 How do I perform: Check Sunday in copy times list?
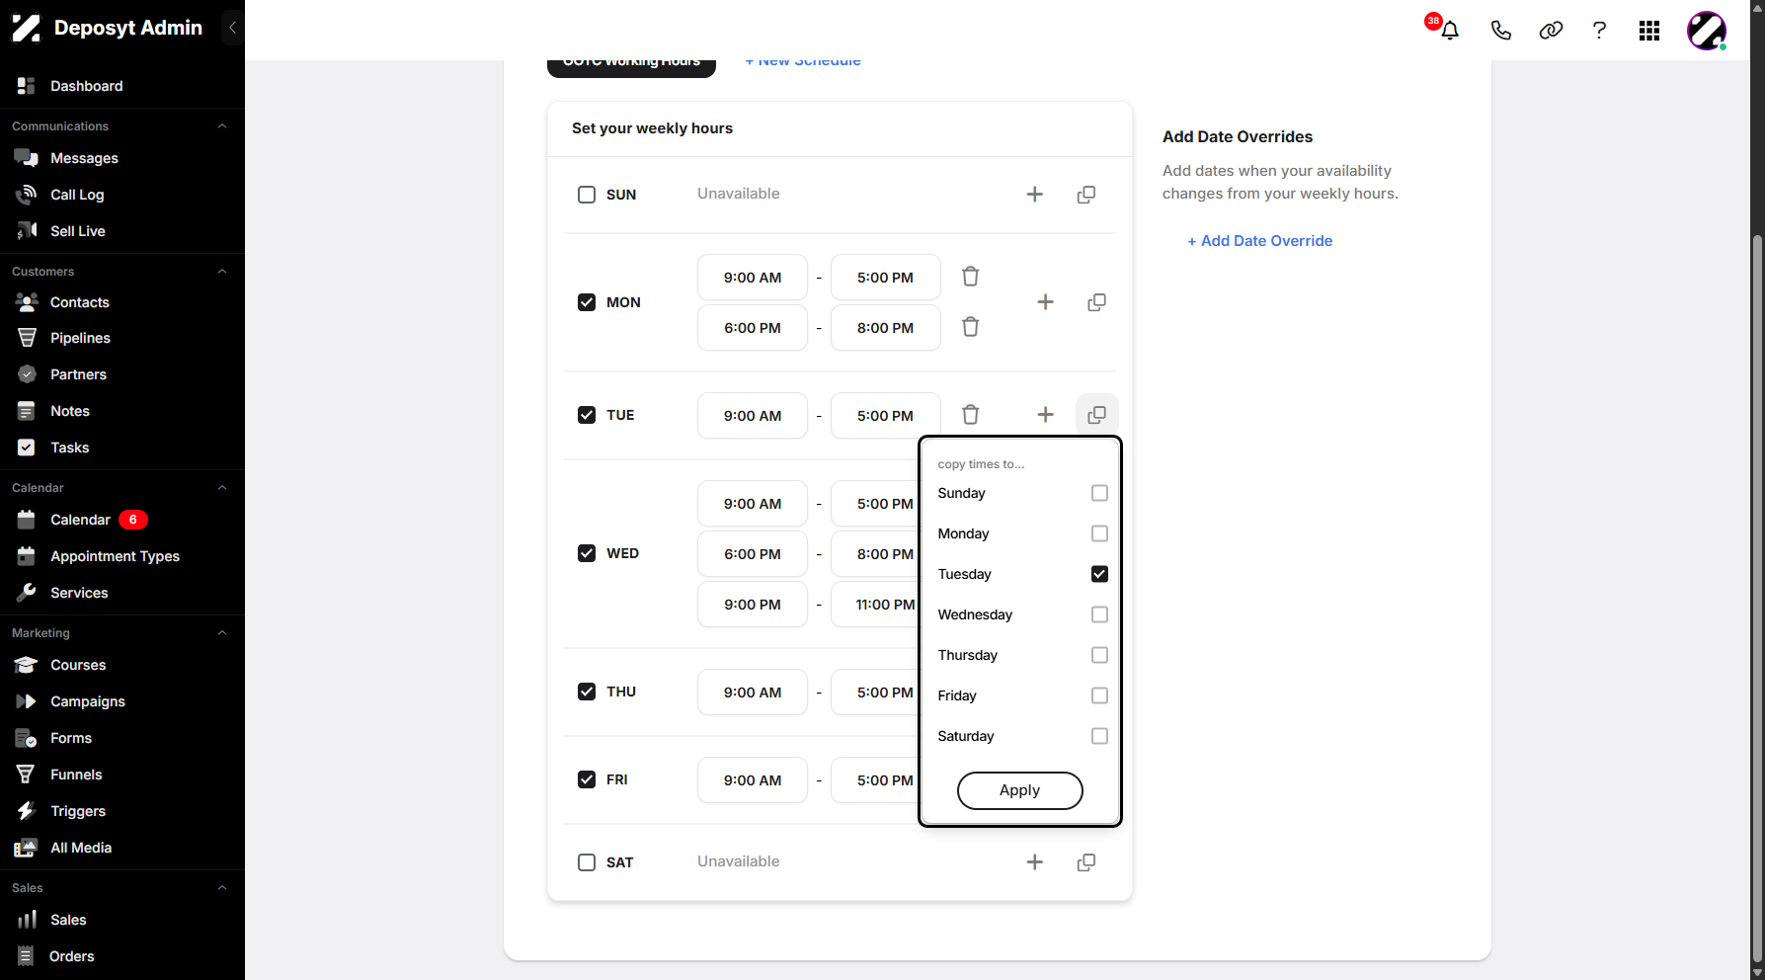pos(1099,493)
